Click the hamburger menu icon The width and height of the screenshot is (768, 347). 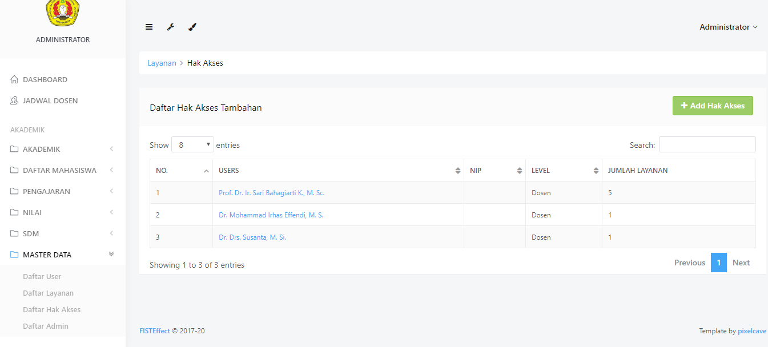[x=149, y=27]
